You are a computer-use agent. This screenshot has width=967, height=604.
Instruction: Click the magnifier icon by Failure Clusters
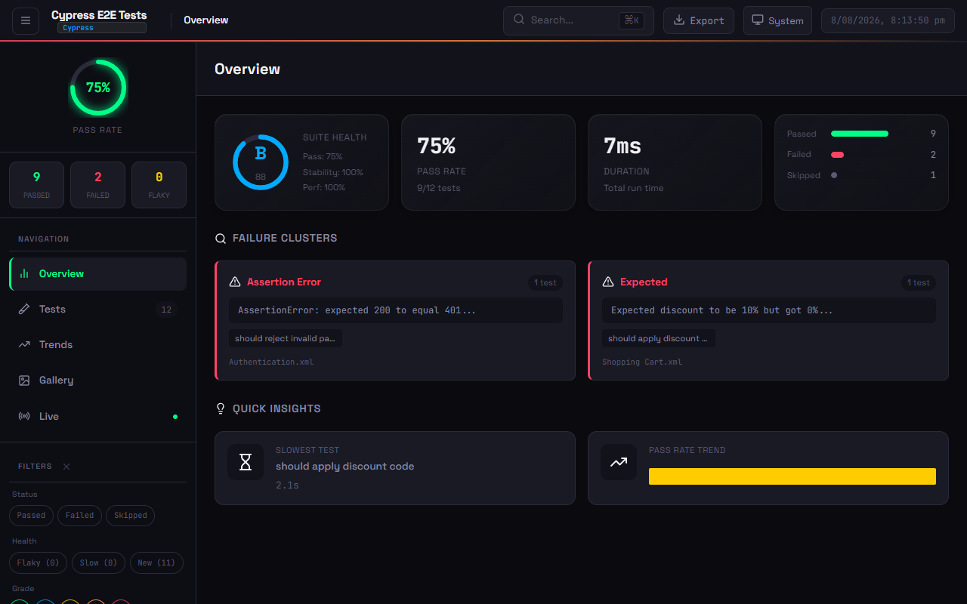click(x=221, y=239)
